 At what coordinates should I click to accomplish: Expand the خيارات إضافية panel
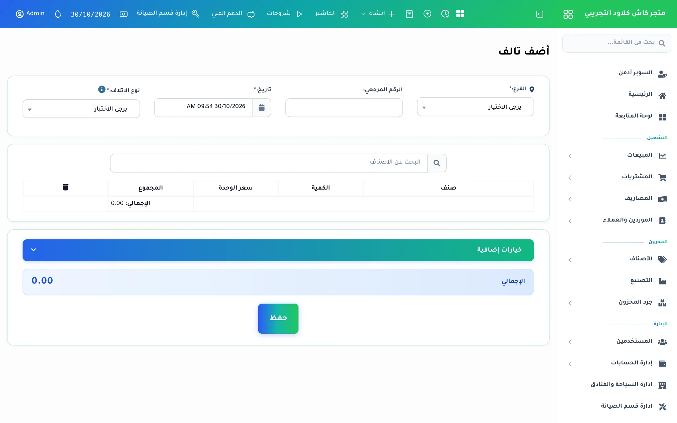pos(278,250)
